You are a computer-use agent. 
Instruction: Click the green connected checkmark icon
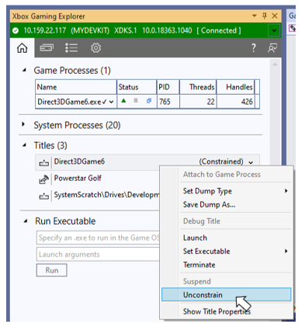[x=16, y=30]
